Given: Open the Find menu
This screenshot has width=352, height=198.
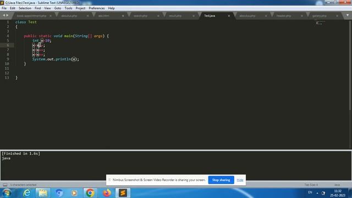Looking at the screenshot, I should coord(38,8).
